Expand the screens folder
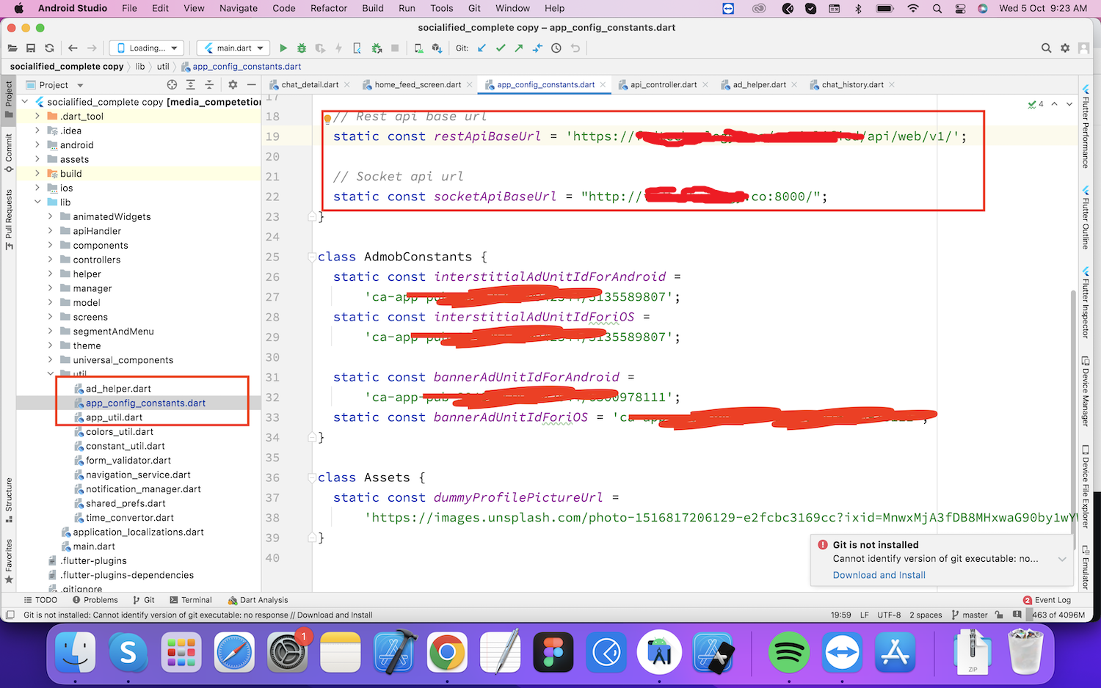 coord(50,317)
